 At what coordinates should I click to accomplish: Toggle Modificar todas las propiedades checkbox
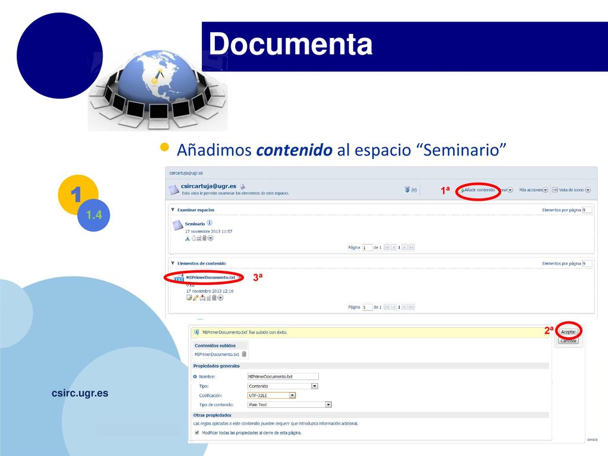pyautogui.click(x=197, y=433)
